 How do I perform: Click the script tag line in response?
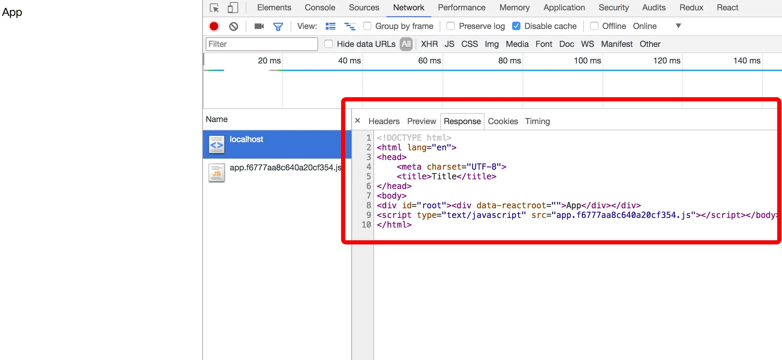coord(577,215)
